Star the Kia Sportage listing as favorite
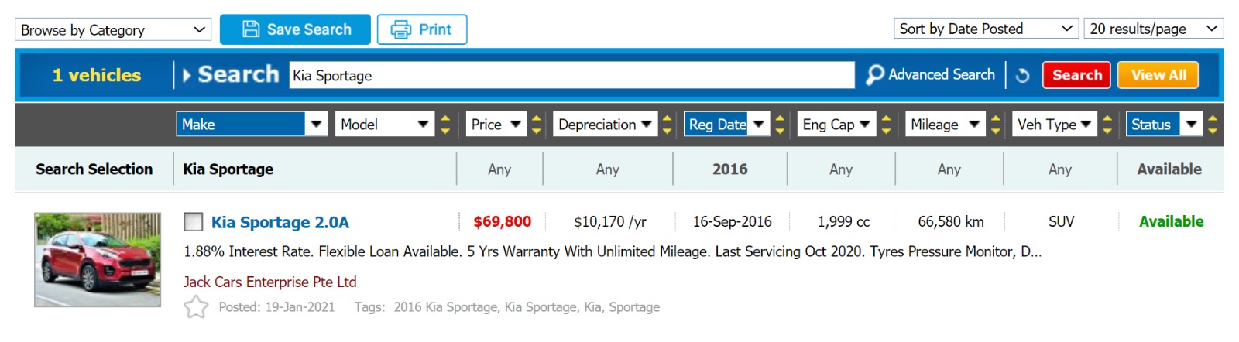Image resolution: width=1239 pixels, height=342 pixels. (x=196, y=307)
